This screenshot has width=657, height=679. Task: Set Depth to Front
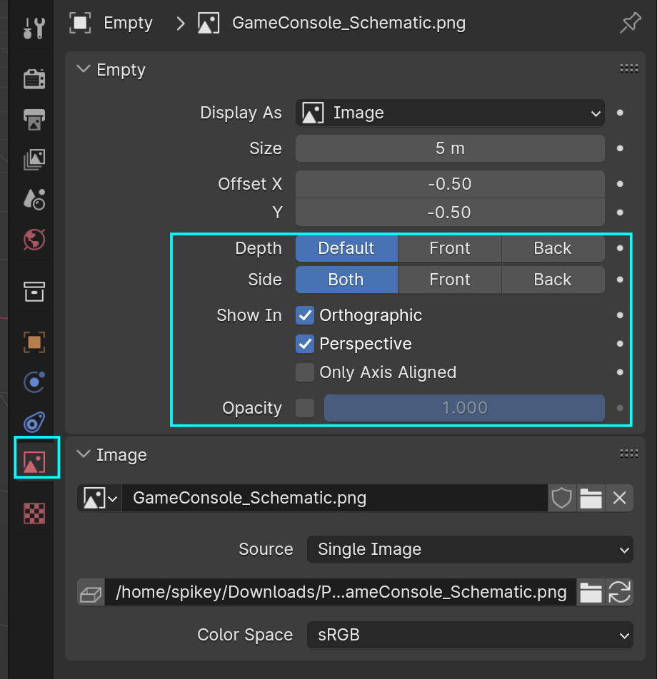pyautogui.click(x=449, y=248)
